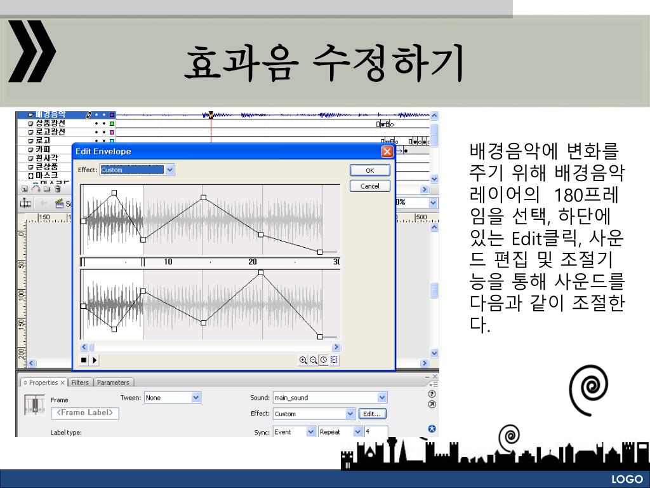Click Time In marker on envelope ruler

pos(83,262)
